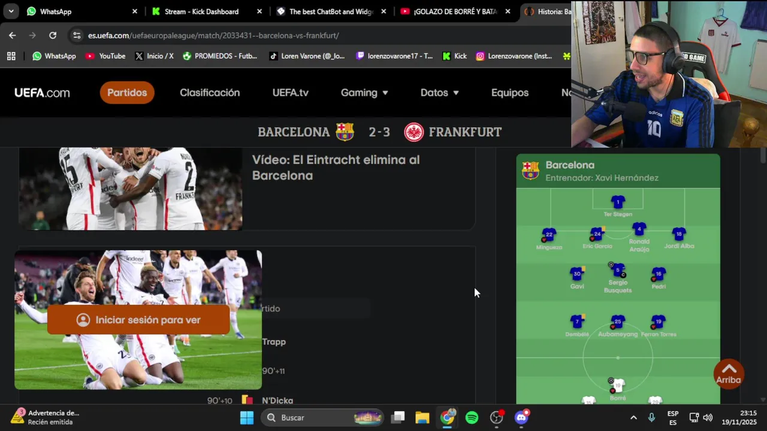Click the Frankfurt crest in score header
This screenshot has height=431, width=767.
414,132
